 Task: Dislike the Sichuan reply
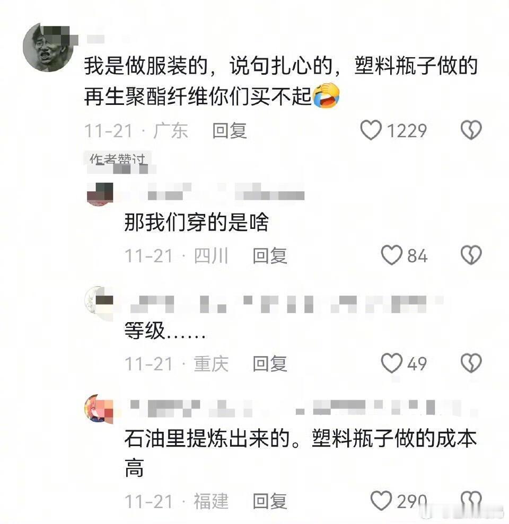(x=471, y=255)
